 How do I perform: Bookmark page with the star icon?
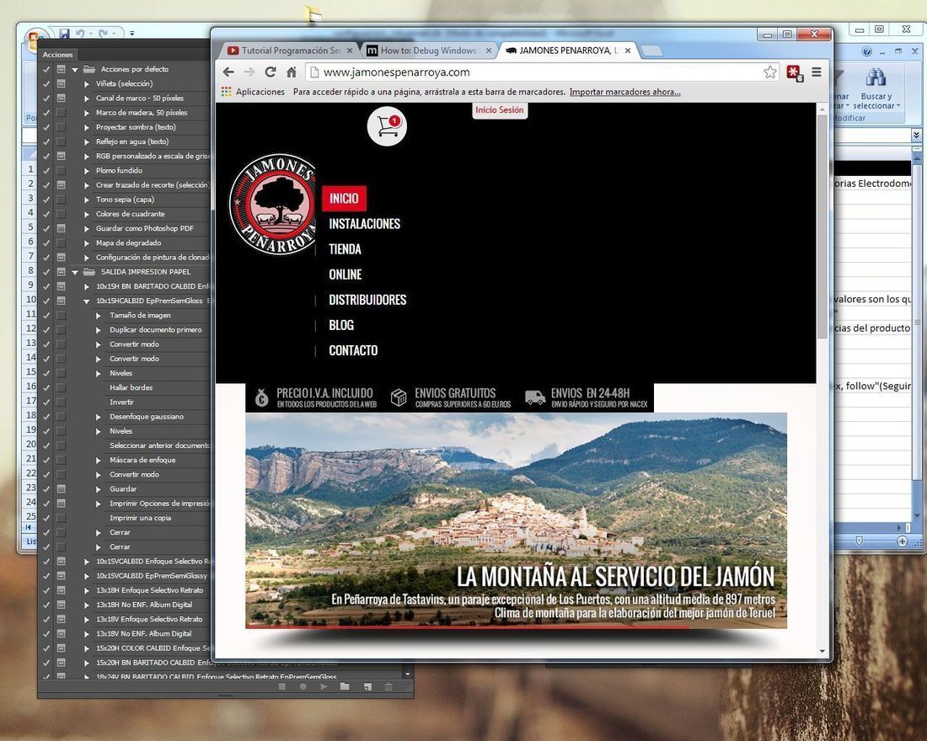pyautogui.click(x=769, y=72)
